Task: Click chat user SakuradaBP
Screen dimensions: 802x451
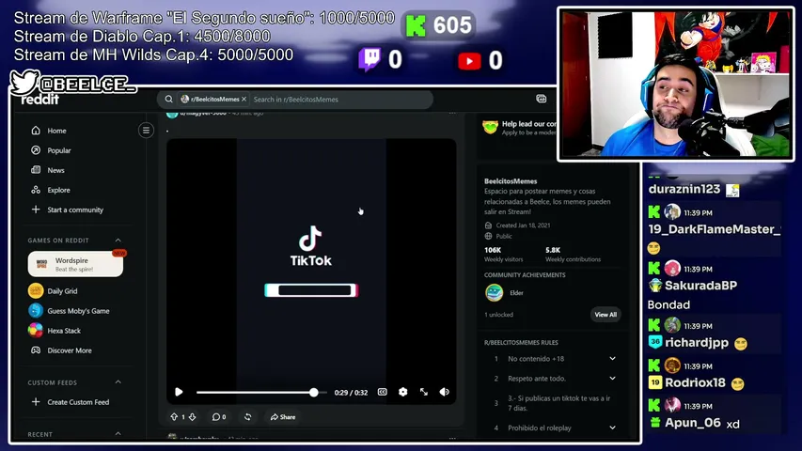Action: [700, 286]
